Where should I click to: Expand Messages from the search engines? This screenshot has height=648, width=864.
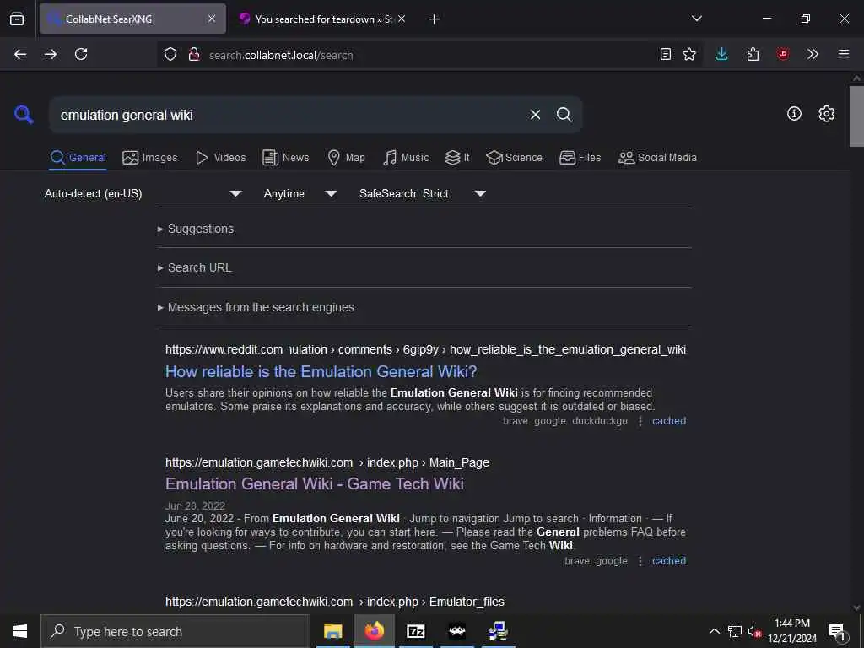pyautogui.click(x=256, y=307)
